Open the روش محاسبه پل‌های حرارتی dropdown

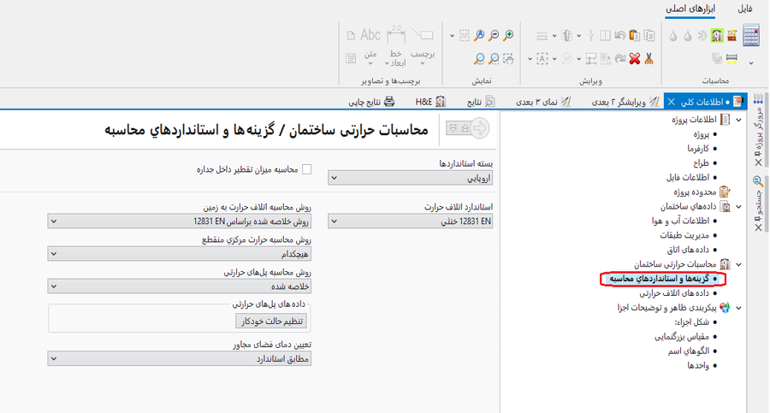(180, 286)
